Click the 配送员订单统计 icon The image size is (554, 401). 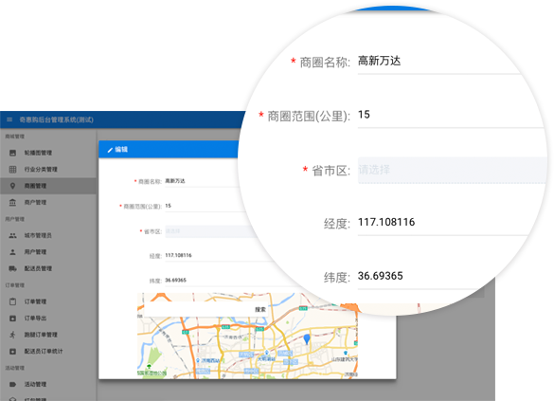[x=12, y=351]
